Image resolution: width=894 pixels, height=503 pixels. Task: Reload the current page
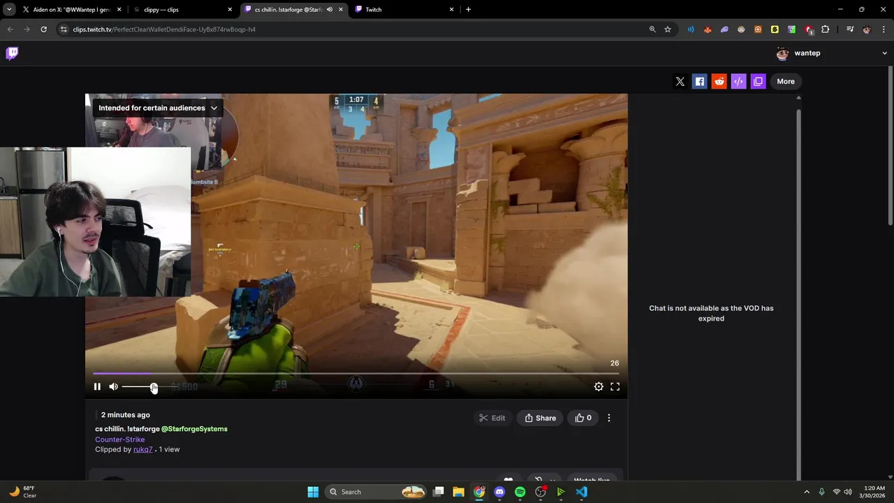(x=43, y=29)
